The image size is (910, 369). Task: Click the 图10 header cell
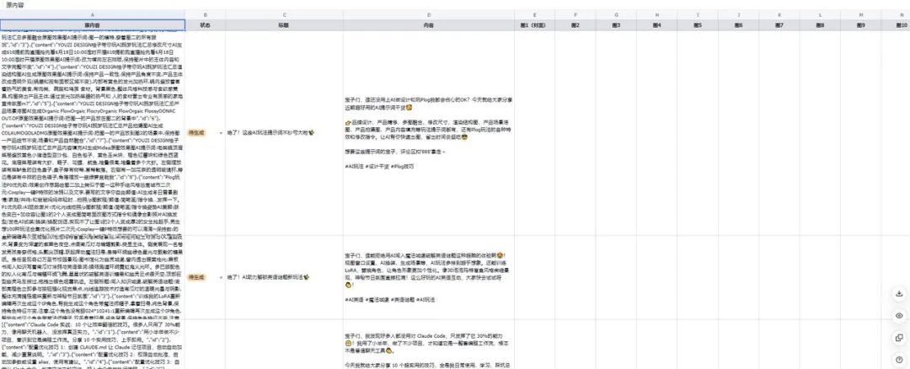(896, 25)
